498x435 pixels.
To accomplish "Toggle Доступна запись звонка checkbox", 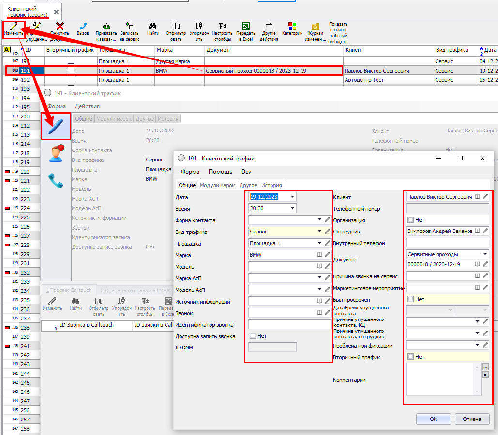I will (253, 336).
